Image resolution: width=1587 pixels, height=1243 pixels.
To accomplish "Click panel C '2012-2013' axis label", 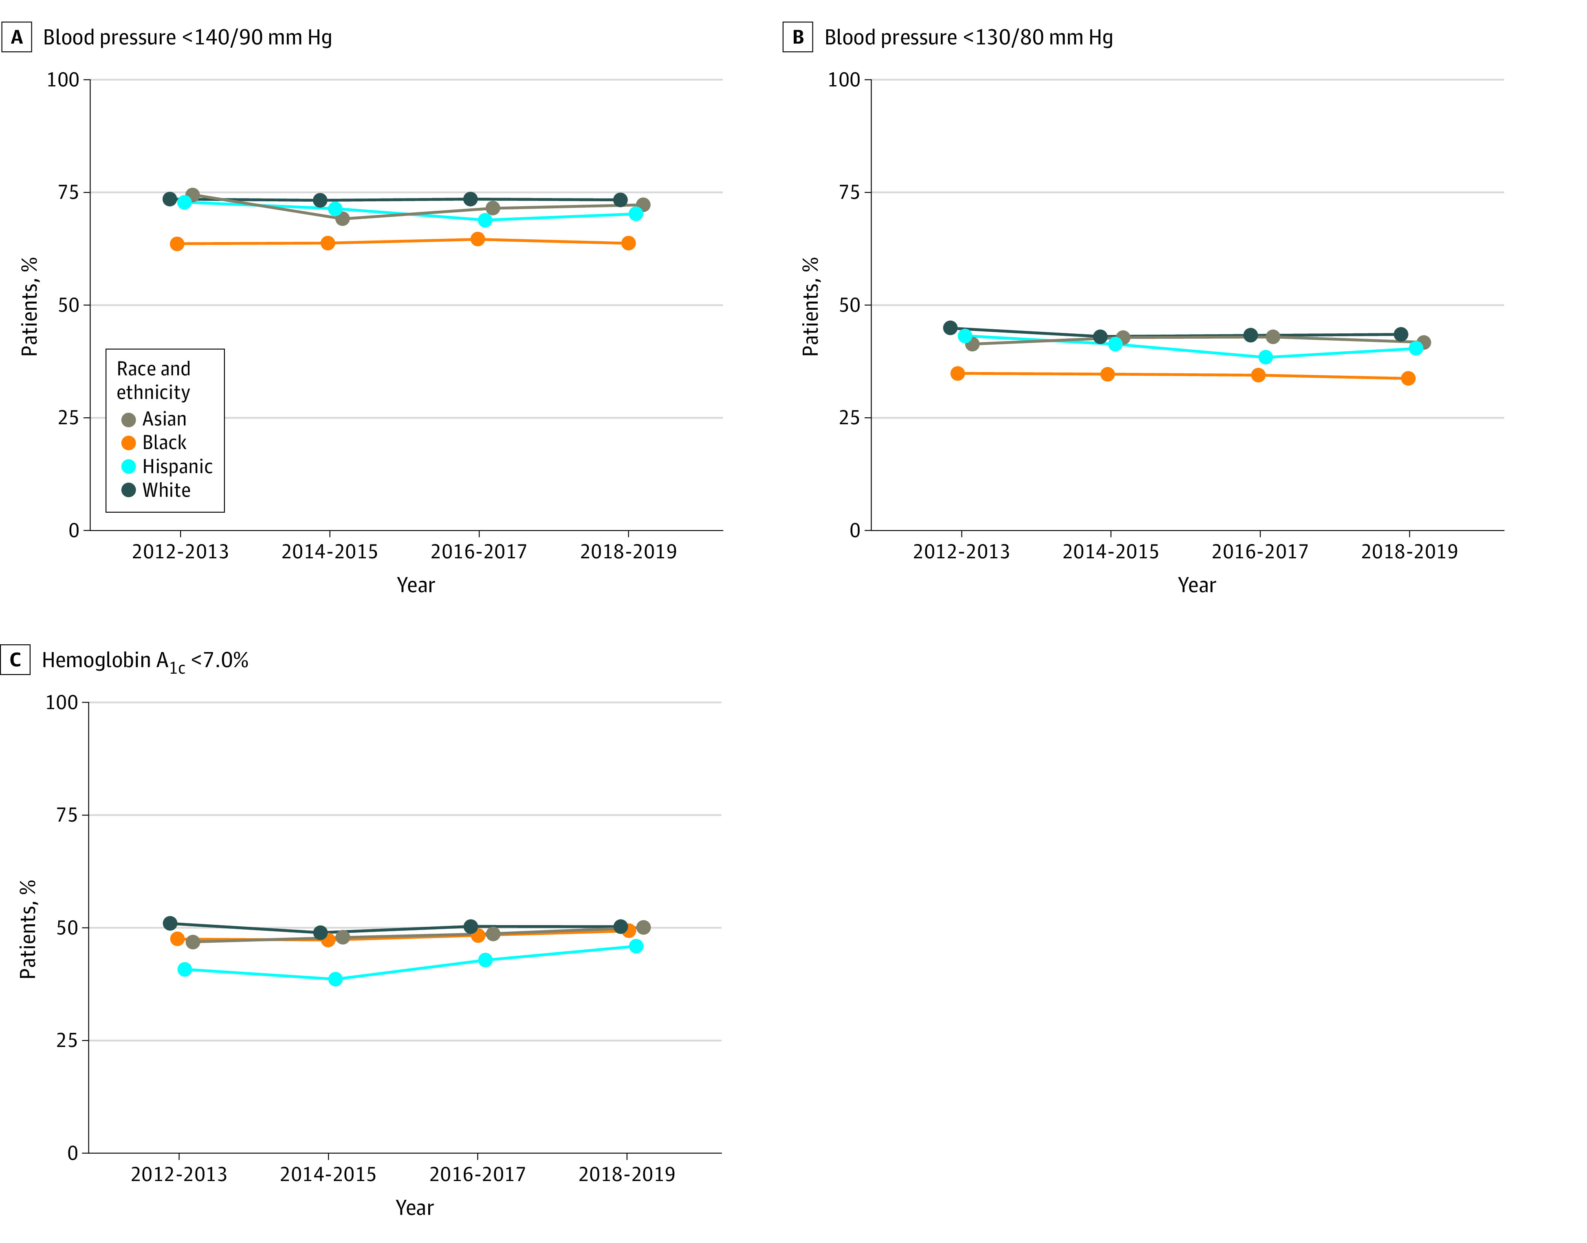I will [179, 1175].
